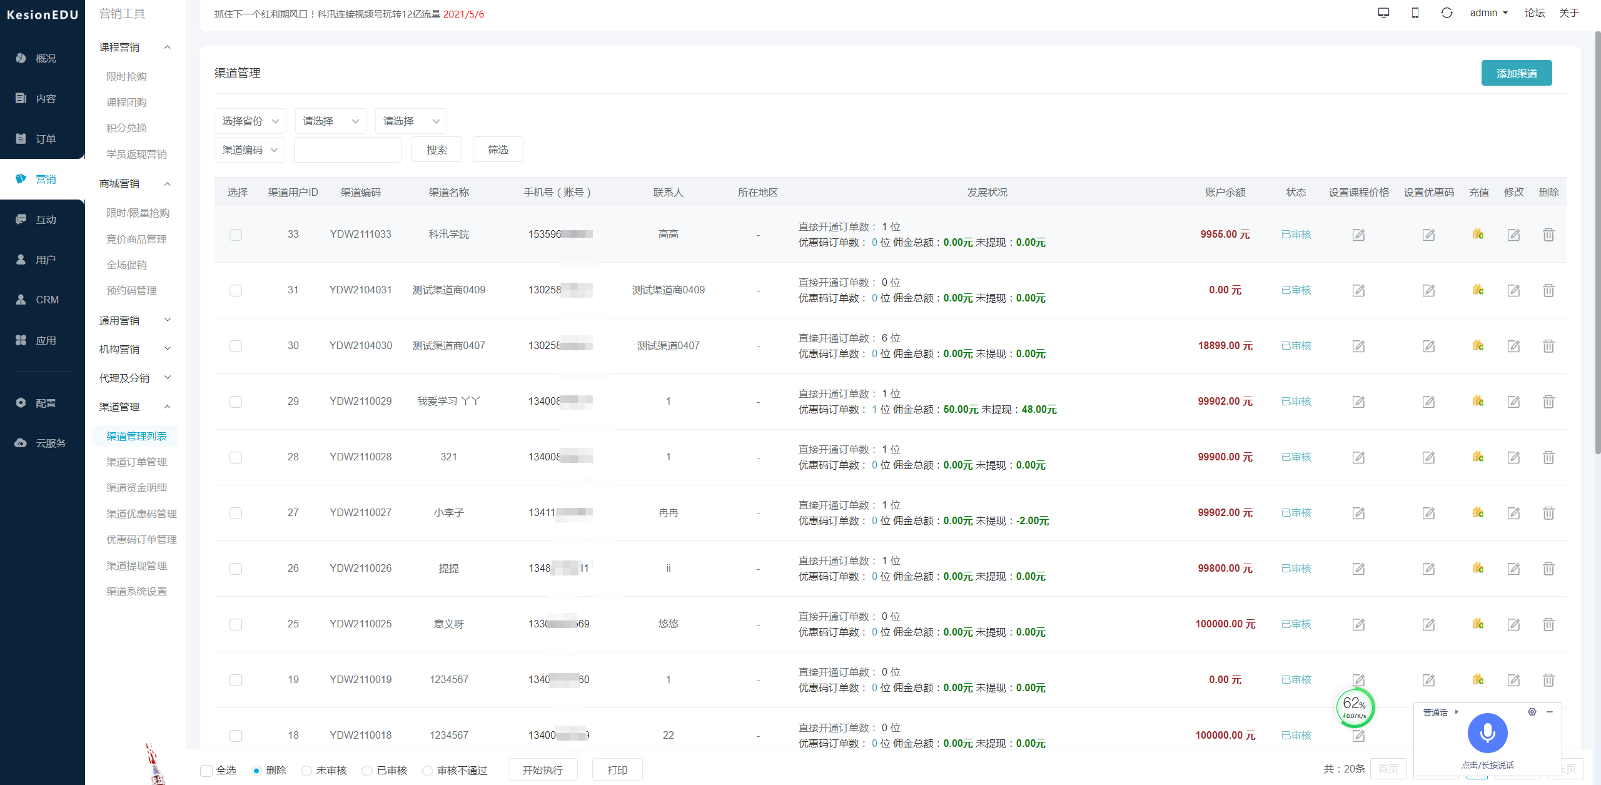This screenshot has width=1601, height=785.
Task: Click the blue microphone voice button
Action: coord(1487,732)
